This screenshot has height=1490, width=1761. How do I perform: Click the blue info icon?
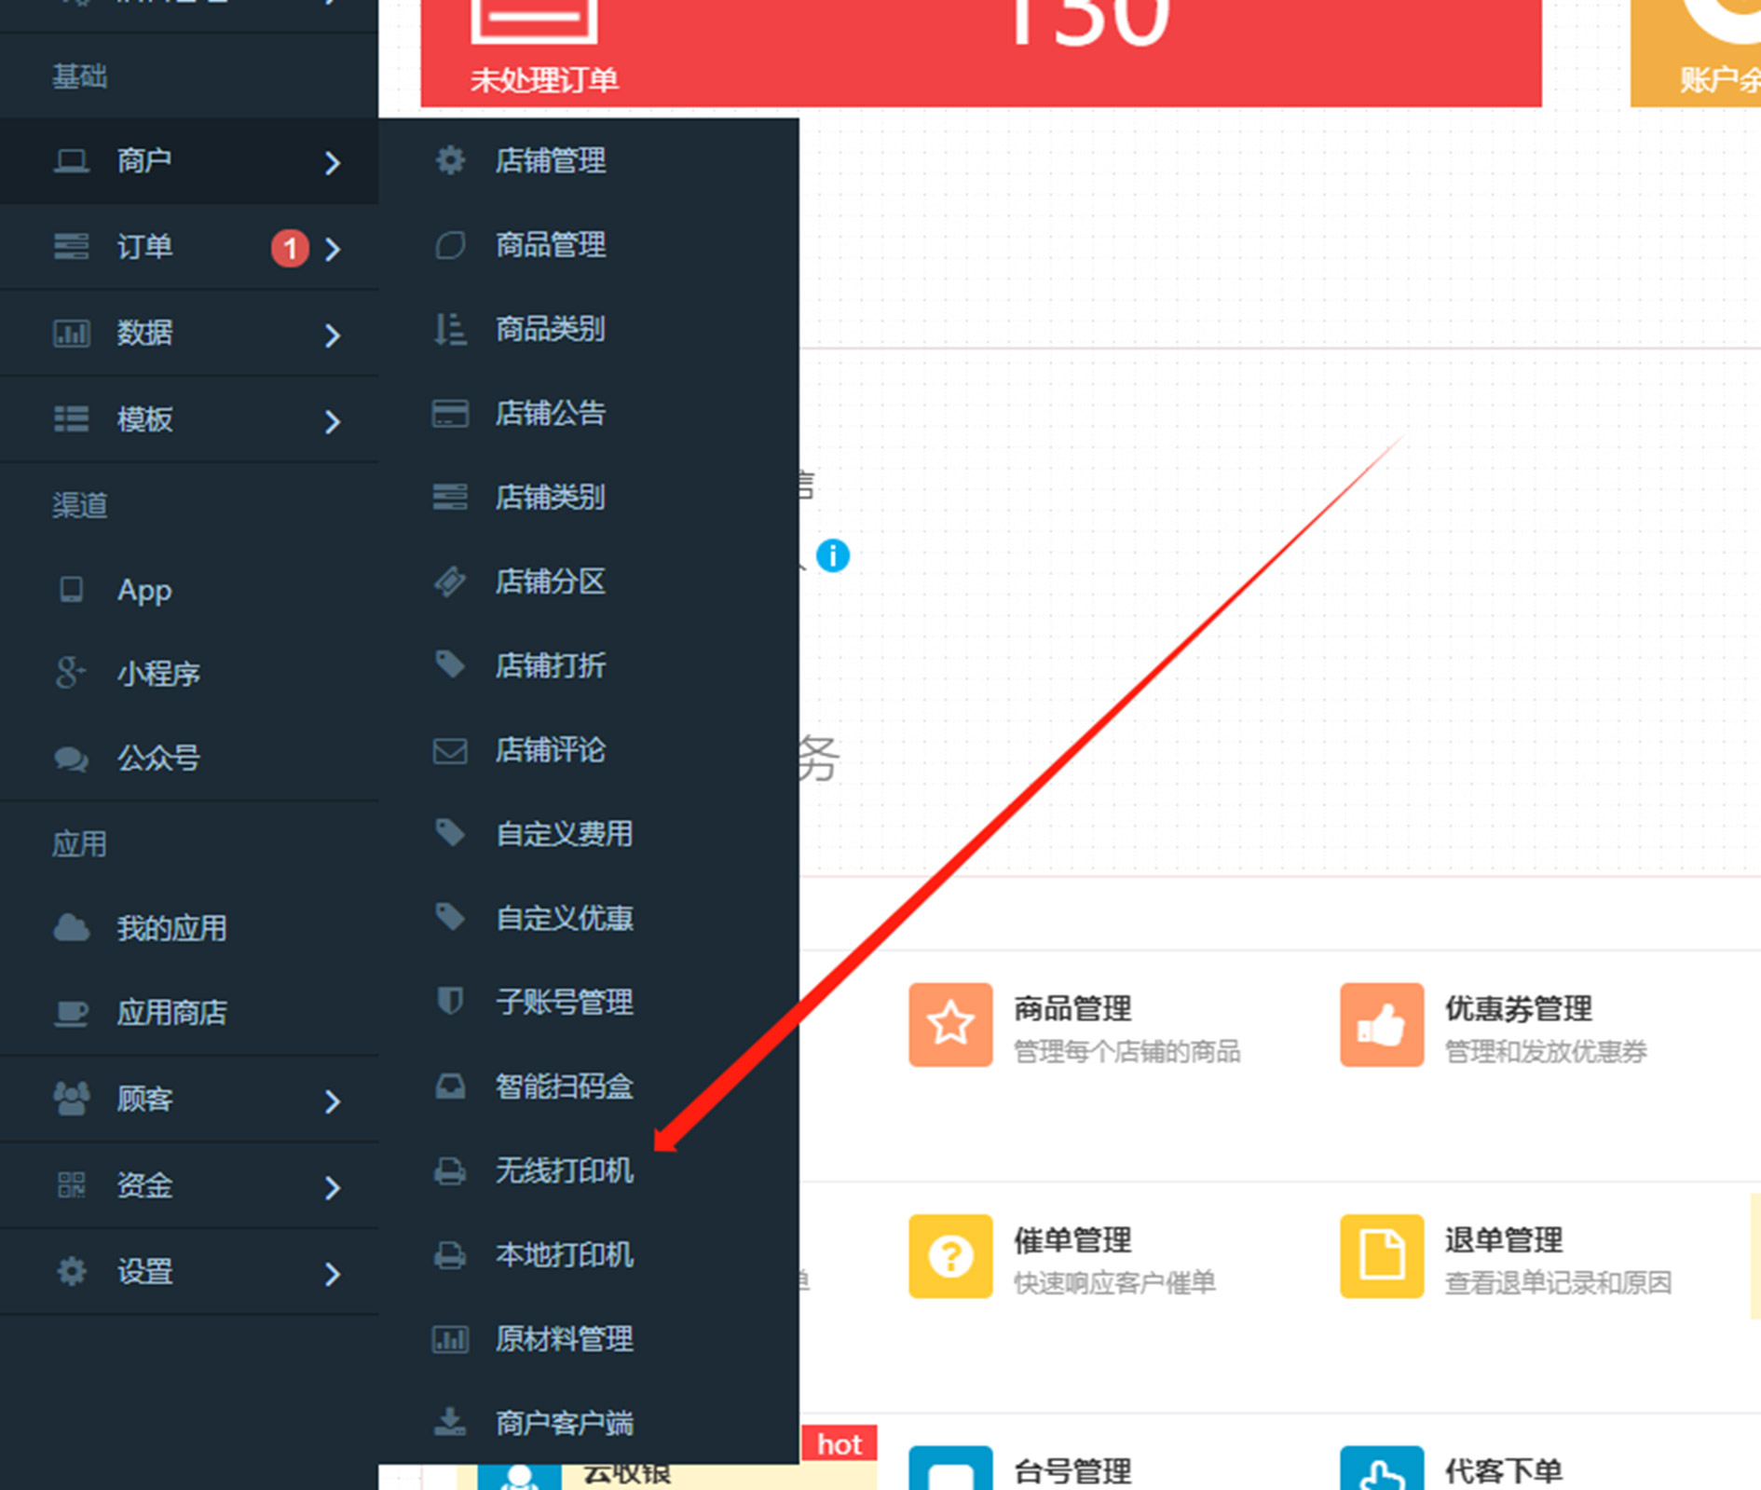(x=832, y=555)
